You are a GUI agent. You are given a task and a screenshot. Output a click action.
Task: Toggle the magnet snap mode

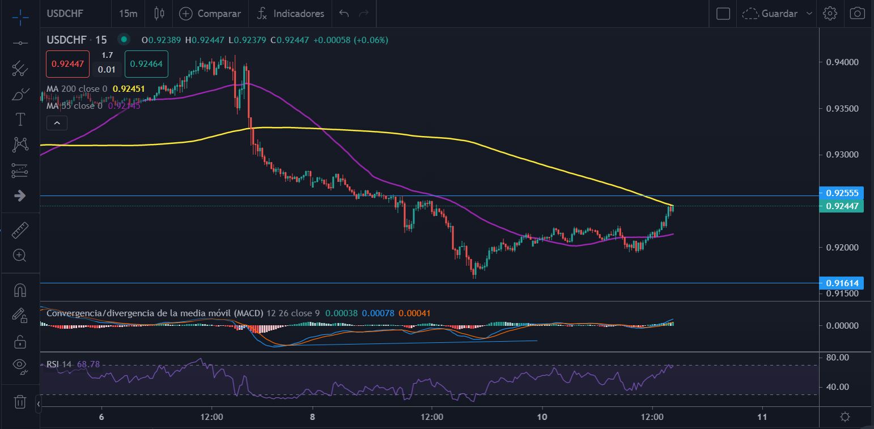coord(20,290)
